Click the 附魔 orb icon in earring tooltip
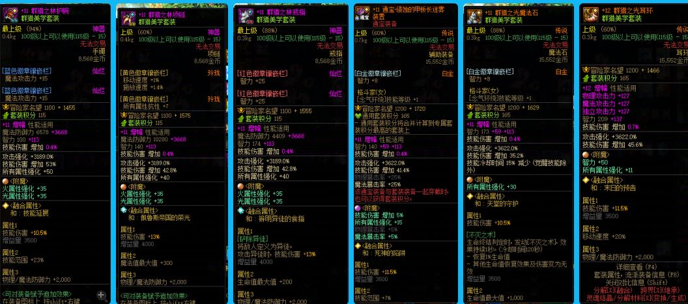 point(585,156)
